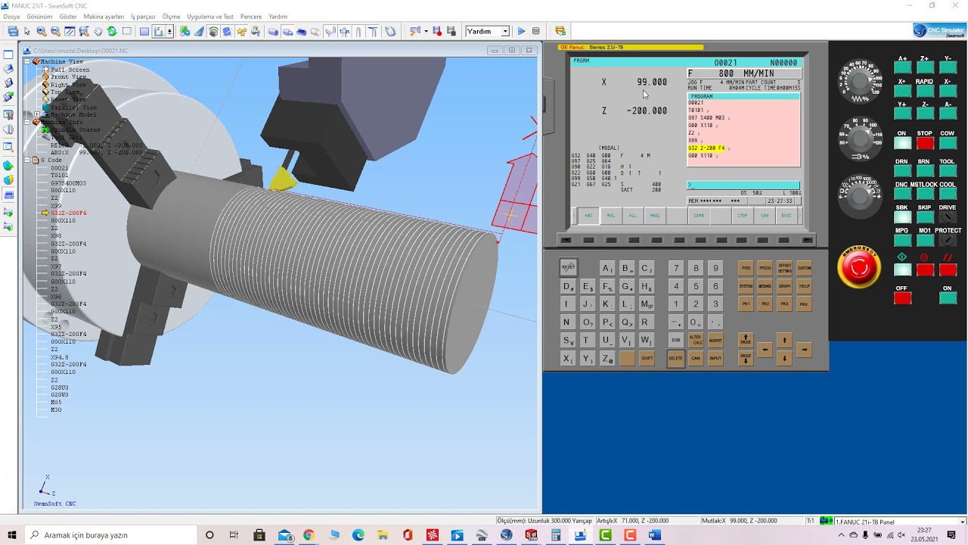This screenshot has width=968, height=545.
Task: Select the pan hand tool in toolbar
Action: coord(98,31)
